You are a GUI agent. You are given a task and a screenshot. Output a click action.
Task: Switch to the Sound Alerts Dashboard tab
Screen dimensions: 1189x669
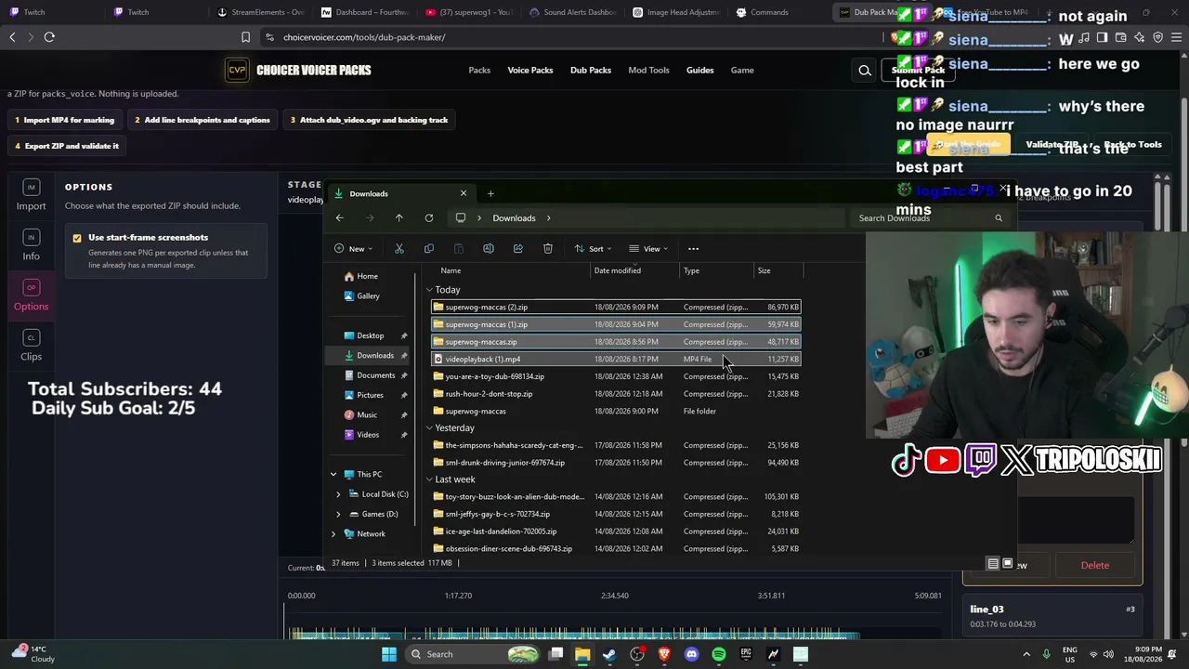pyautogui.click(x=571, y=12)
